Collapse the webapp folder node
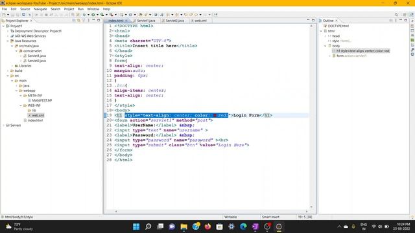Screen dimensions: 415x233 pyautogui.click(x=16, y=91)
